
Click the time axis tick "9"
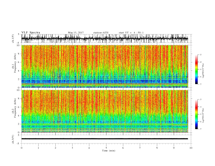(174, 148)
